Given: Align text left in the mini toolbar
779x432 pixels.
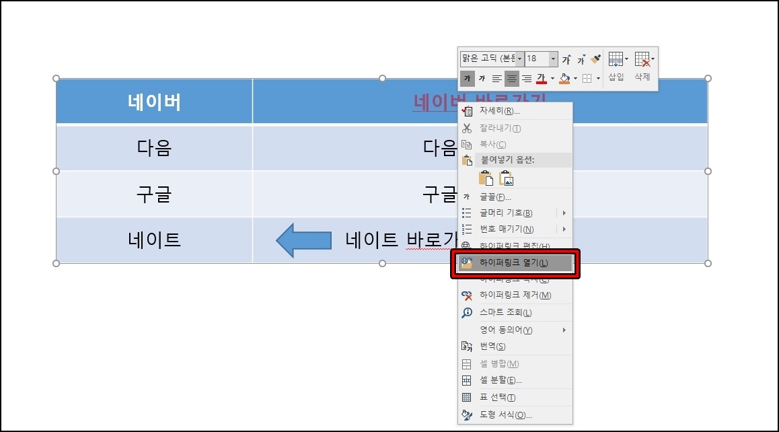Looking at the screenshot, I should coord(496,78).
